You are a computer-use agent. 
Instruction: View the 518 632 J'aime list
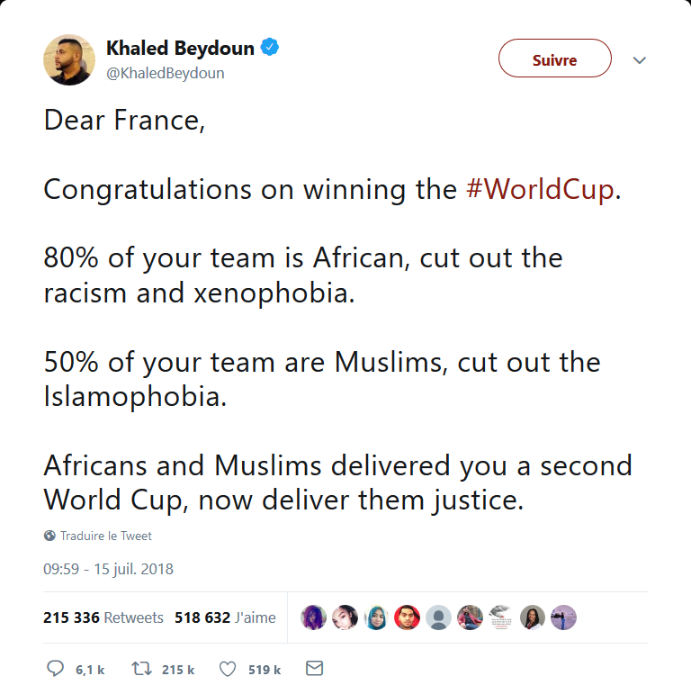pyautogui.click(x=225, y=617)
